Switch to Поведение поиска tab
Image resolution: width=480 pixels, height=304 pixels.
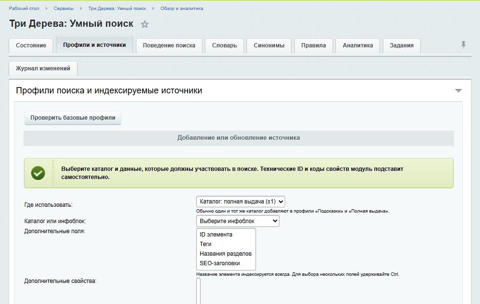(169, 45)
